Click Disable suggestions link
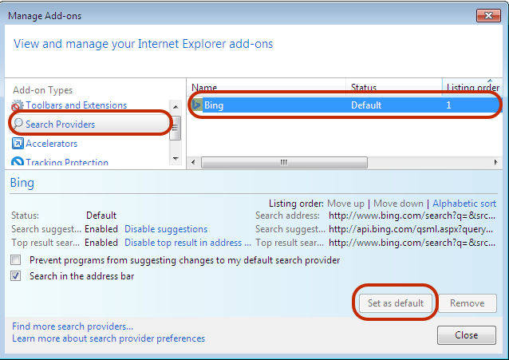Screen dimensions: 509x360 coord(166,229)
